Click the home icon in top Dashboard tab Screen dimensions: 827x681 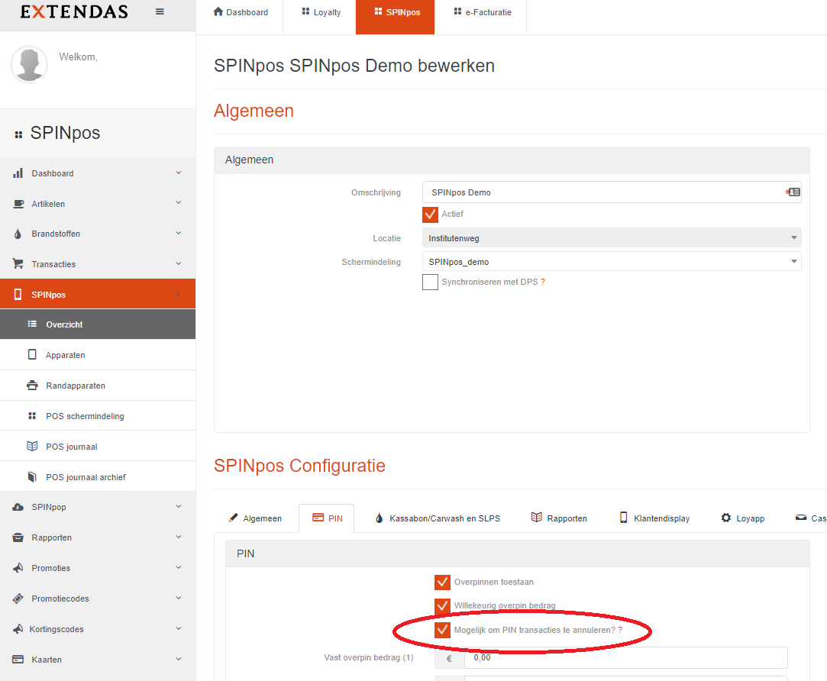tap(218, 11)
